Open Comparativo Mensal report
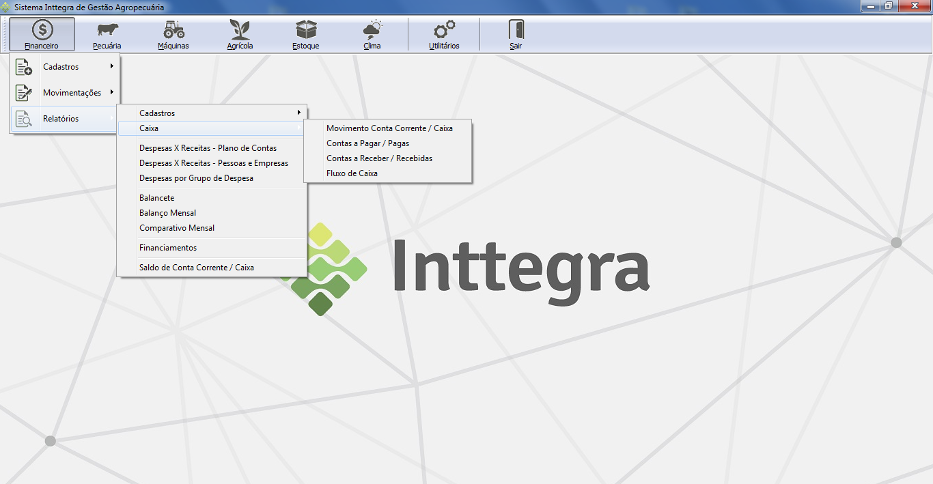This screenshot has height=484, width=933. click(x=177, y=228)
